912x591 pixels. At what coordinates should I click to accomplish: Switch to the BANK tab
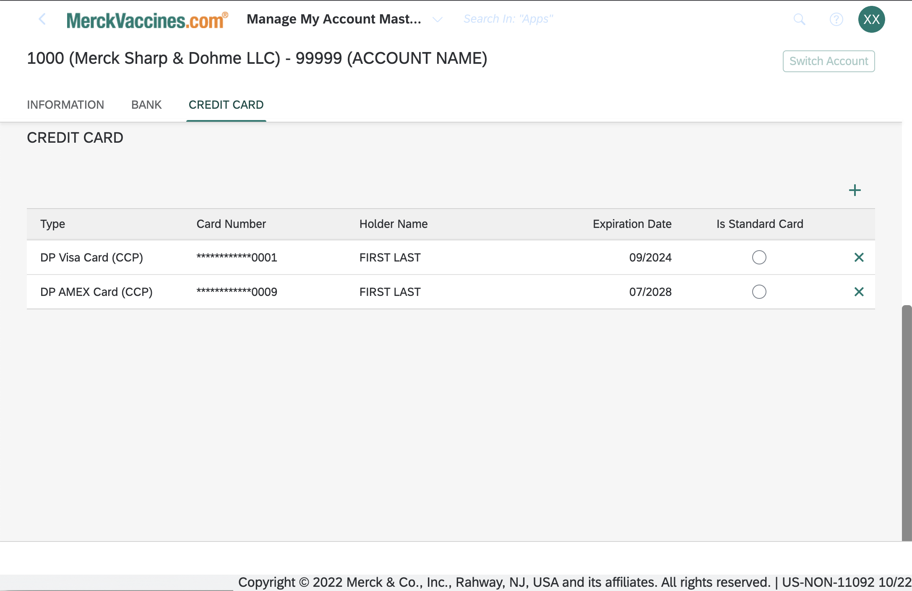click(146, 105)
